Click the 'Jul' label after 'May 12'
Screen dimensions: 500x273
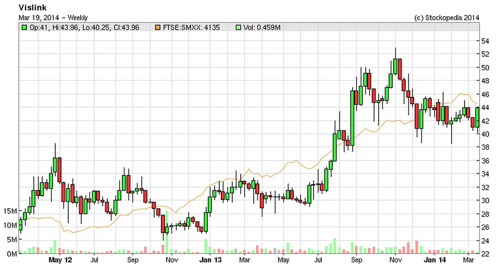click(x=94, y=260)
